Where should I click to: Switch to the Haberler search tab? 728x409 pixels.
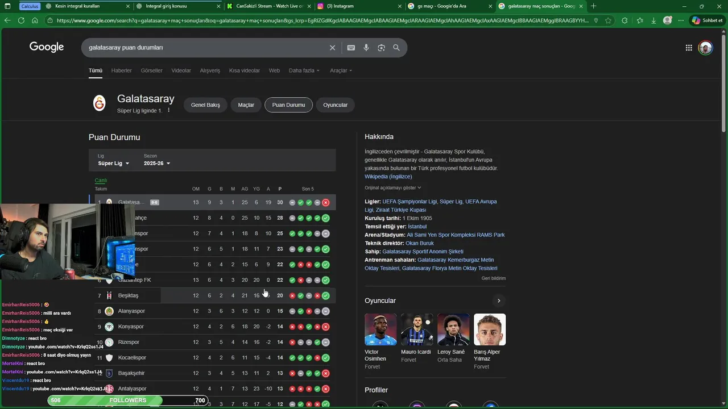pos(121,70)
